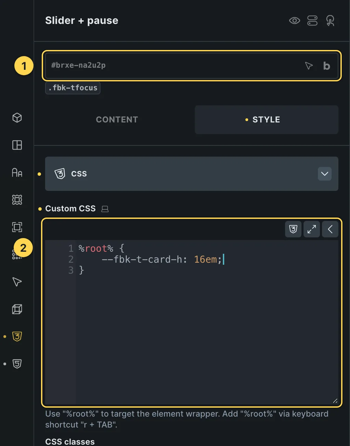
Task: Switch to the STYLE tab
Action: tap(267, 120)
